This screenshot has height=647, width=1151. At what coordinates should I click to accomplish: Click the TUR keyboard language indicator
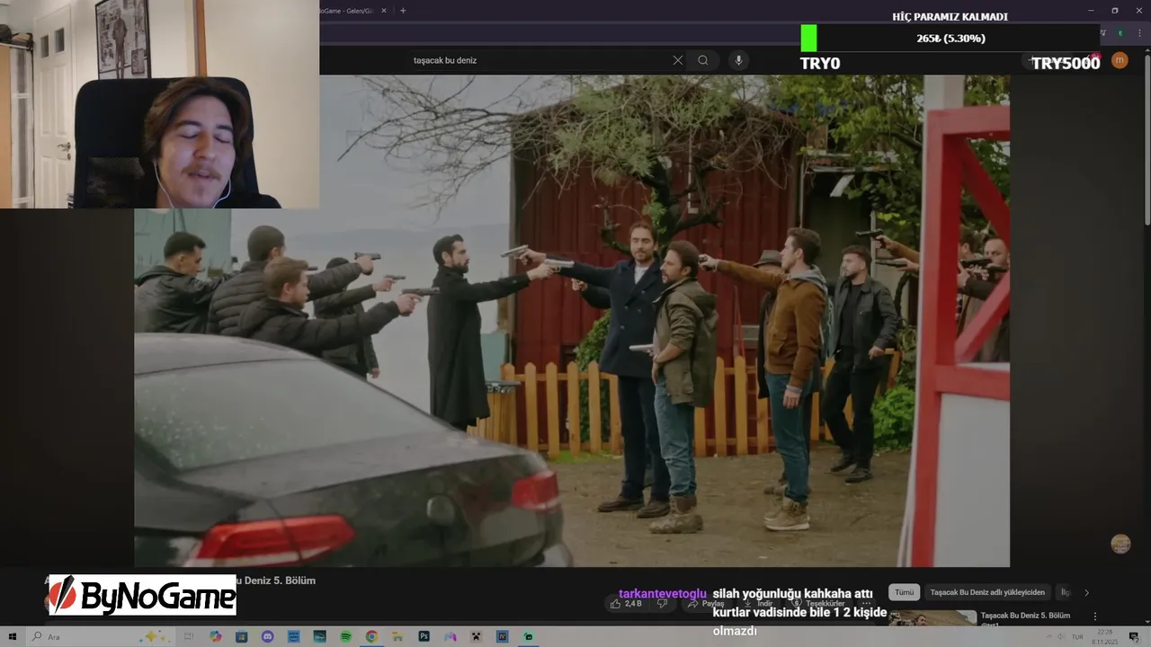1077,636
